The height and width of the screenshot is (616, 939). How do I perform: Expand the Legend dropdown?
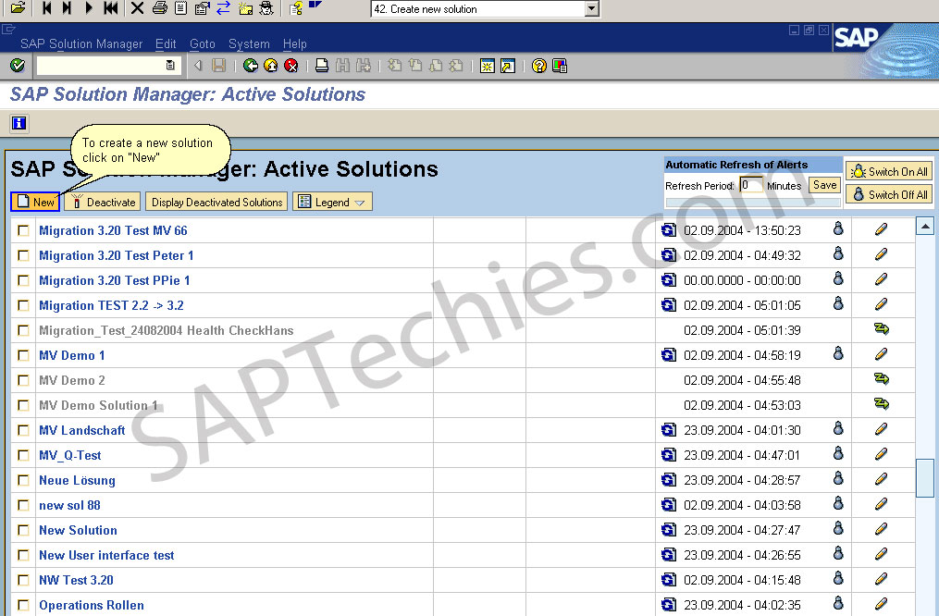coord(332,202)
